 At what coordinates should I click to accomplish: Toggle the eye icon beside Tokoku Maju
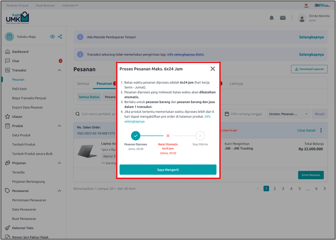53,37
